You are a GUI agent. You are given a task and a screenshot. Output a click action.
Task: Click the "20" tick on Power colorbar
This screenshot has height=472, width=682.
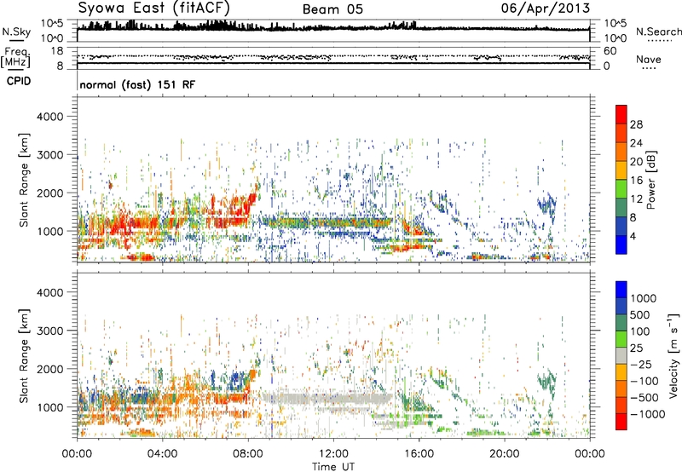636,162
